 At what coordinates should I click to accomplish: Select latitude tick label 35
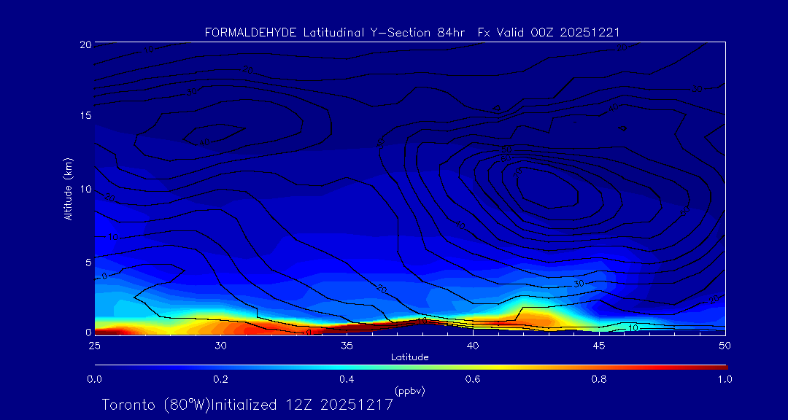coord(347,345)
